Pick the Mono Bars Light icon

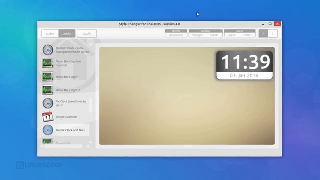(48, 76)
